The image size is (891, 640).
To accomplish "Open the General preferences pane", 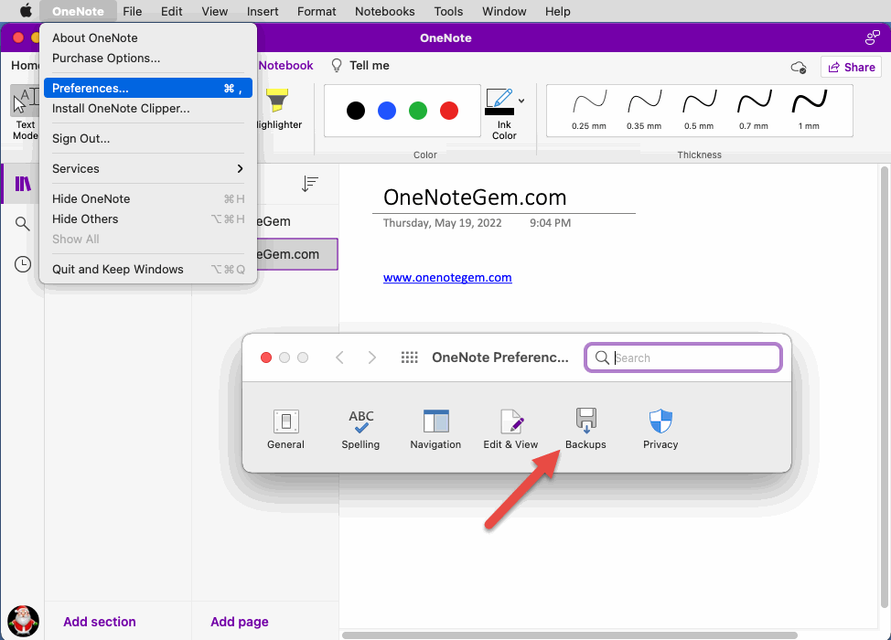I will 285,430.
